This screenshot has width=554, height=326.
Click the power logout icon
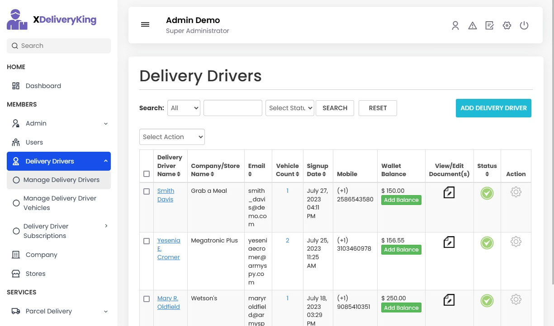(x=524, y=26)
